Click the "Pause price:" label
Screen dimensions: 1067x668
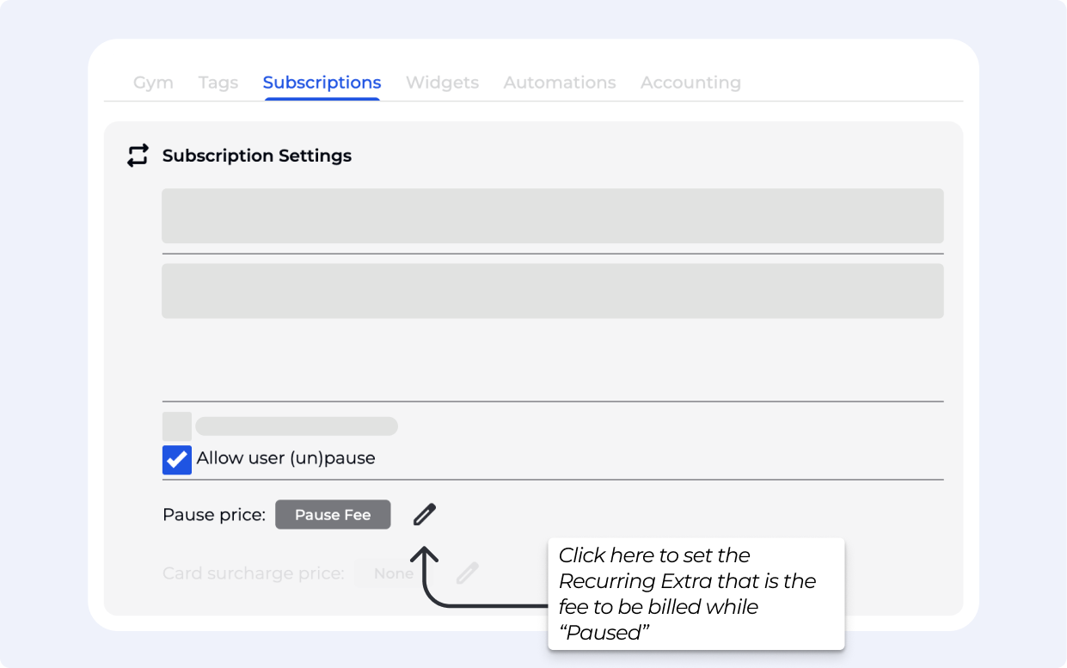[x=214, y=515]
